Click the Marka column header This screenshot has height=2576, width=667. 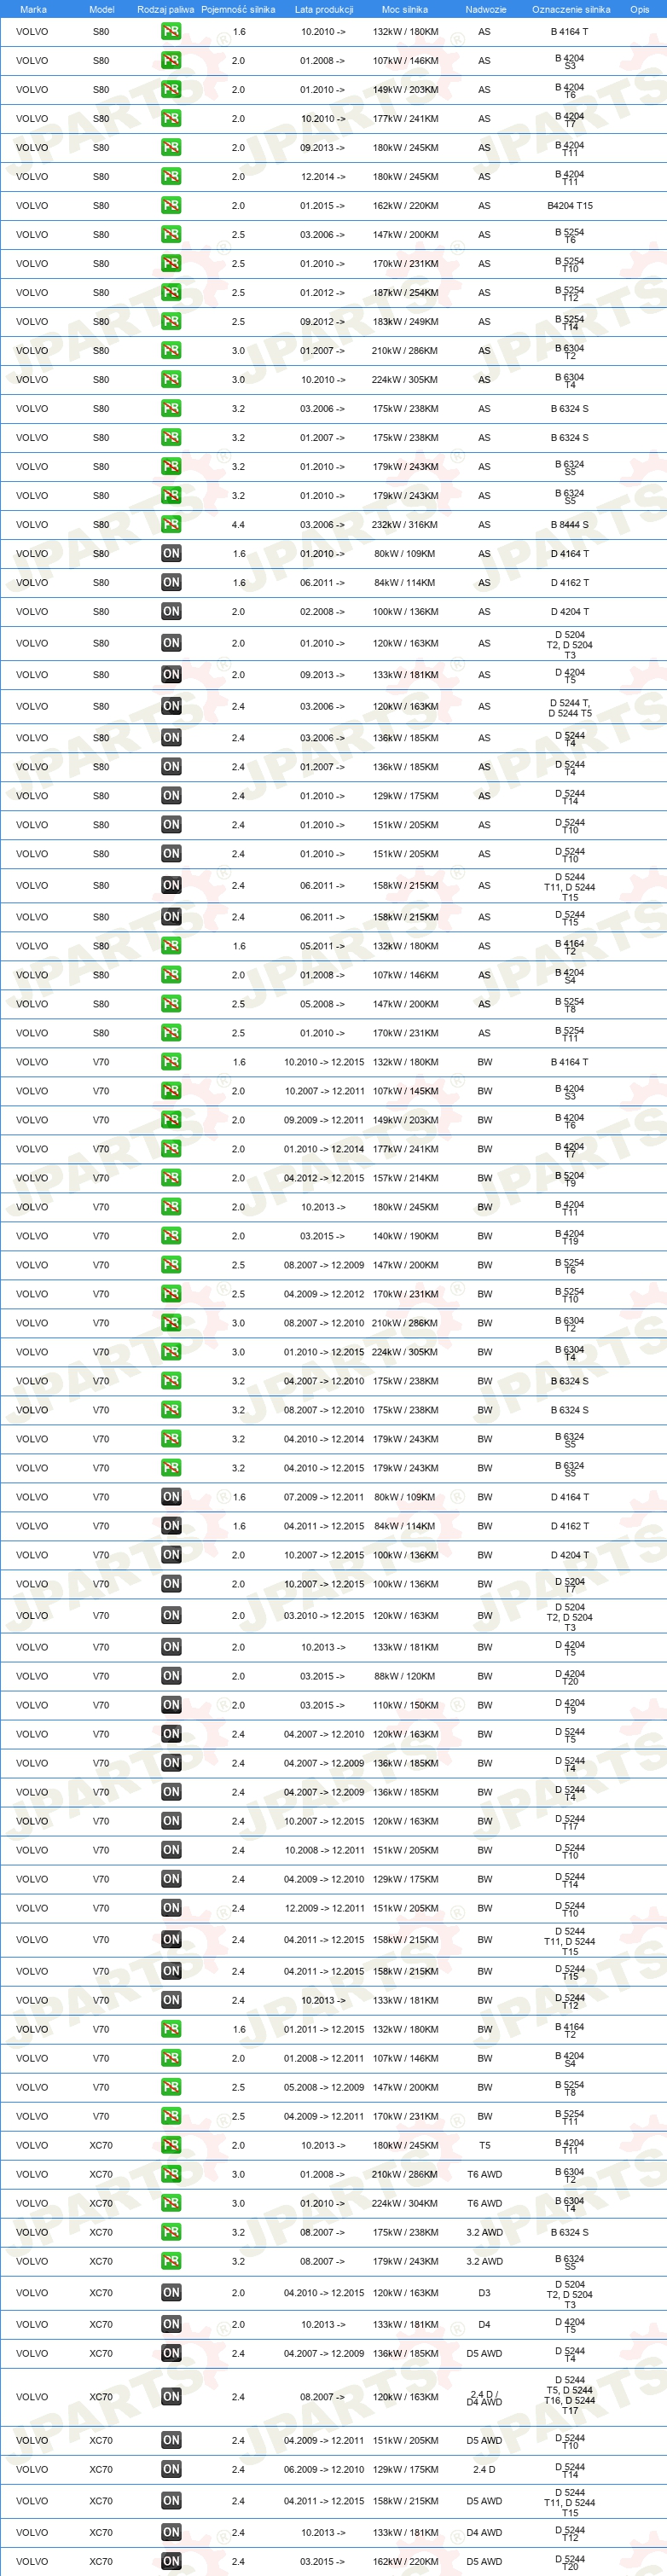point(33,9)
